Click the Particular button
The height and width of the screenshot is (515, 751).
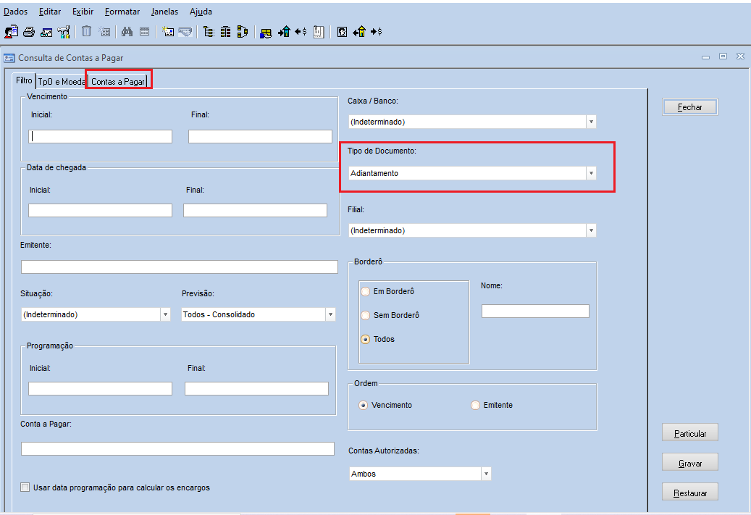689,434
